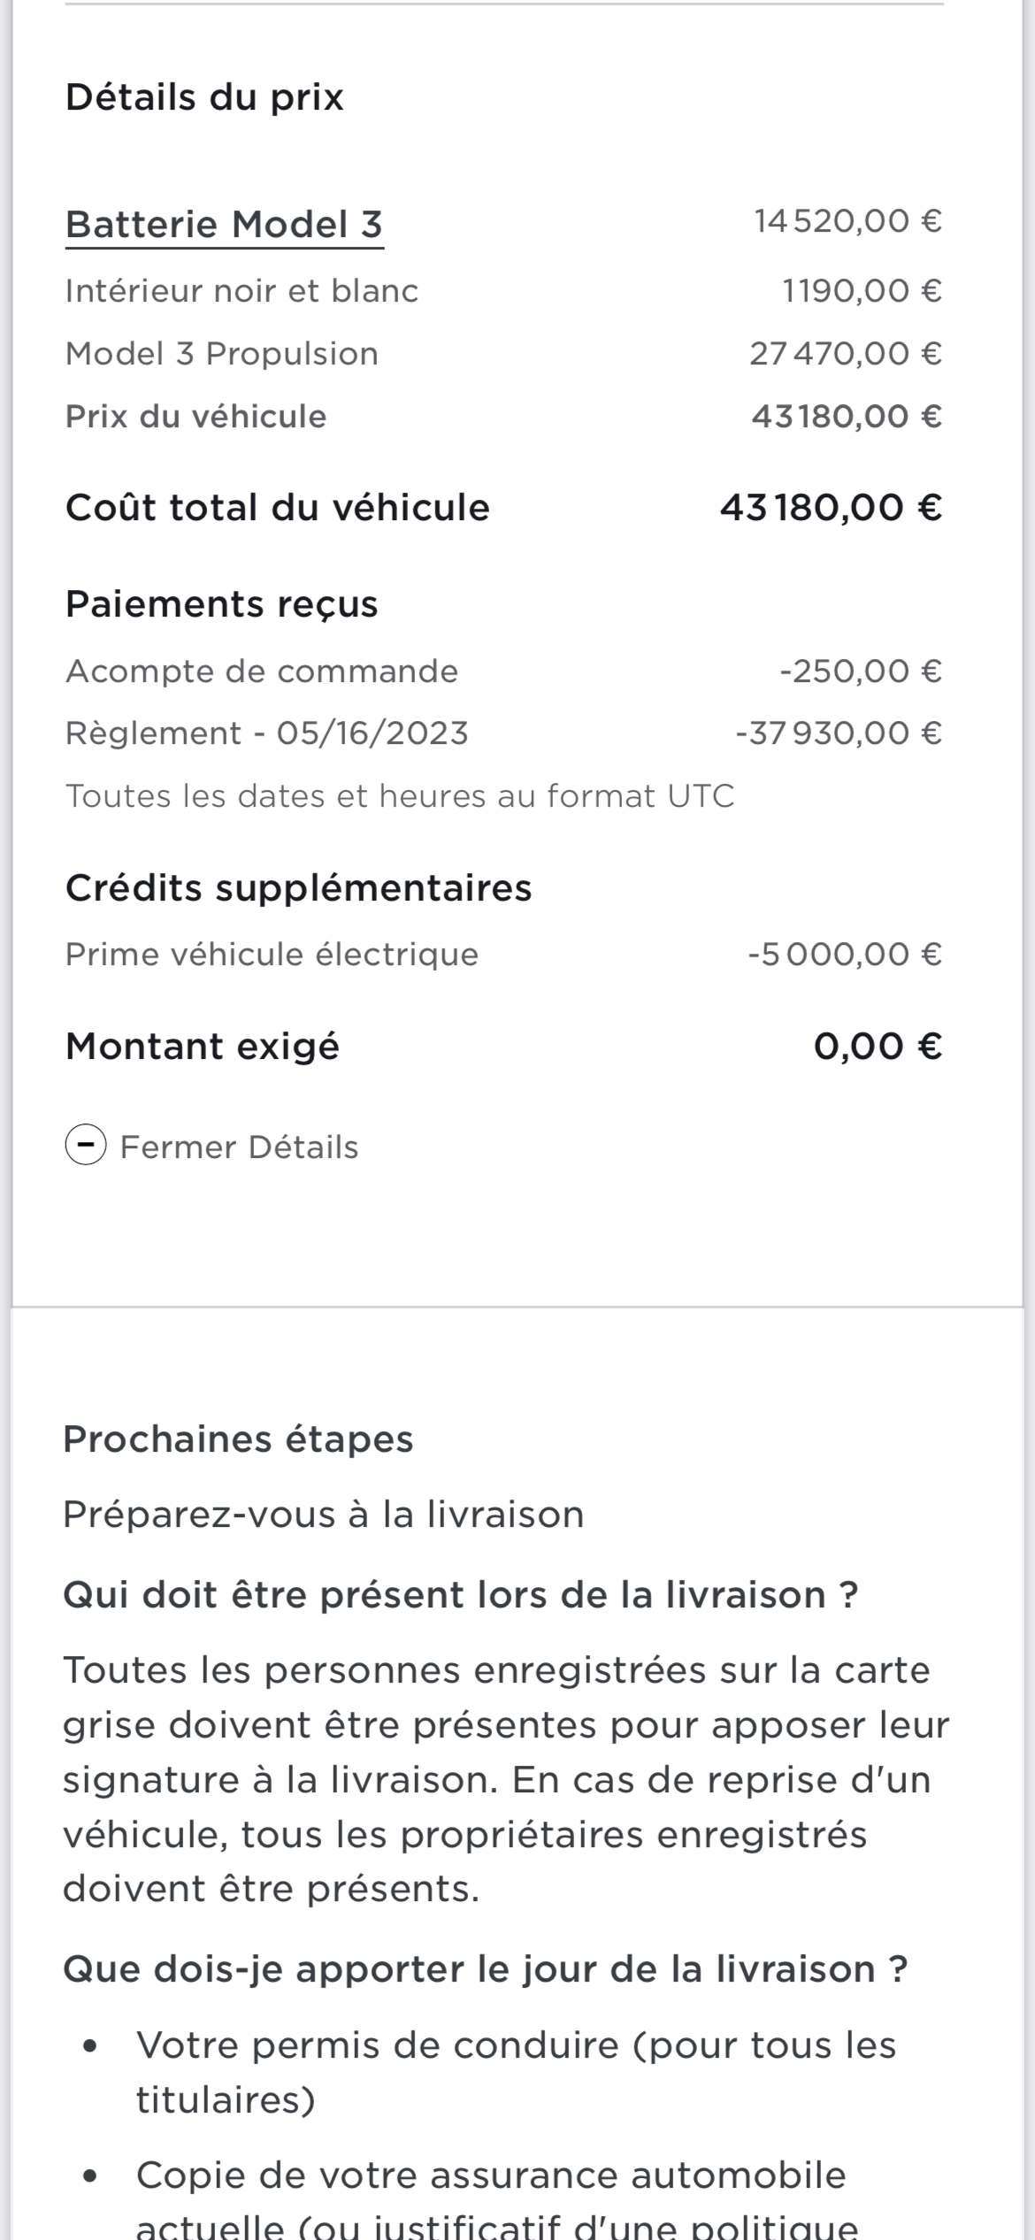
Task: Click the Crédits supplémentaires heading
Action: click(x=298, y=888)
